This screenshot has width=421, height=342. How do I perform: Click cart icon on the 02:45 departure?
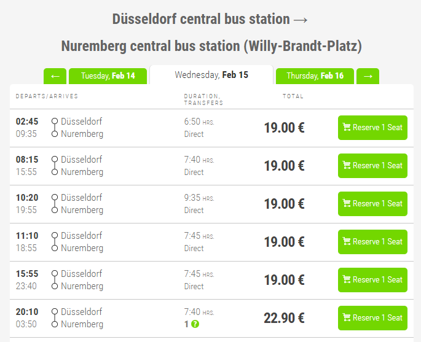pyautogui.click(x=347, y=128)
